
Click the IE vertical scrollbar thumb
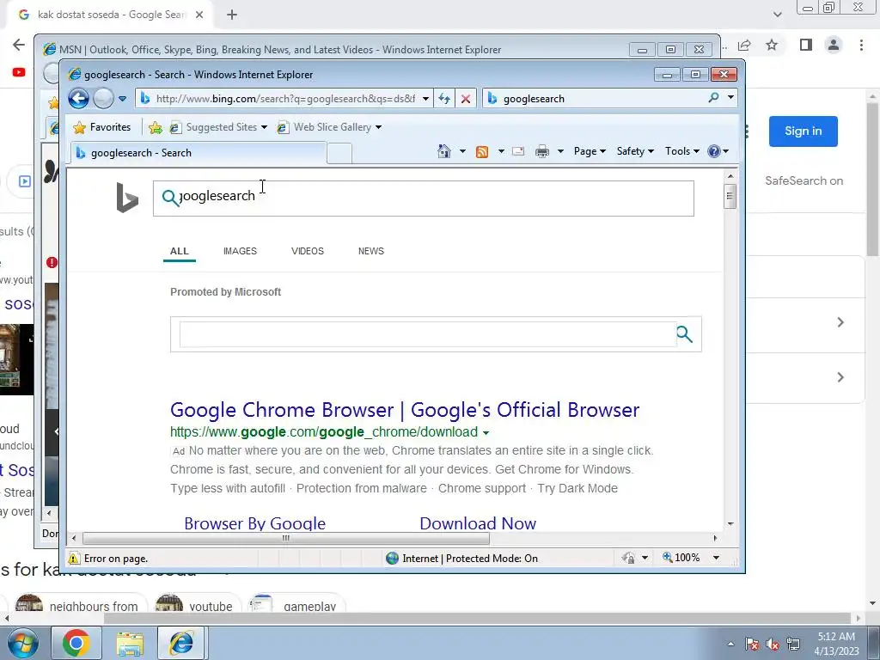[x=730, y=197]
